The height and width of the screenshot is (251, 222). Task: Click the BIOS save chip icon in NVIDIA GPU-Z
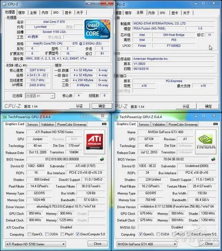pyautogui.click(x=213, y=159)
